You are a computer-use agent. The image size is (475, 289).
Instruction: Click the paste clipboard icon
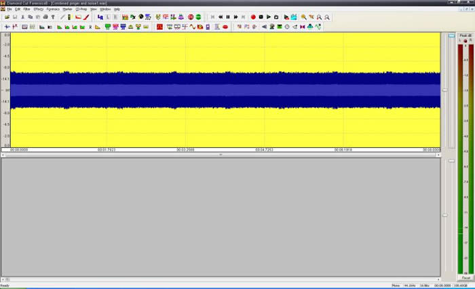[38, 17]
